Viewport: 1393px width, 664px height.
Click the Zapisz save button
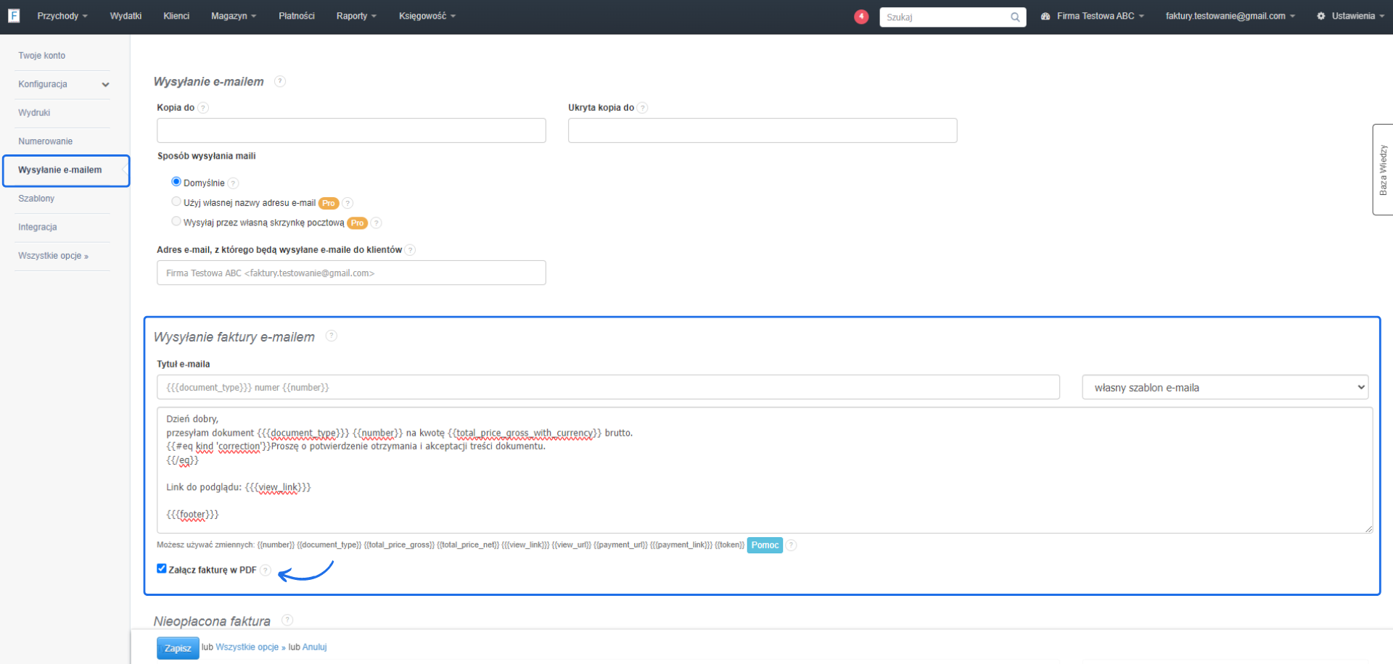click(178, 648)
